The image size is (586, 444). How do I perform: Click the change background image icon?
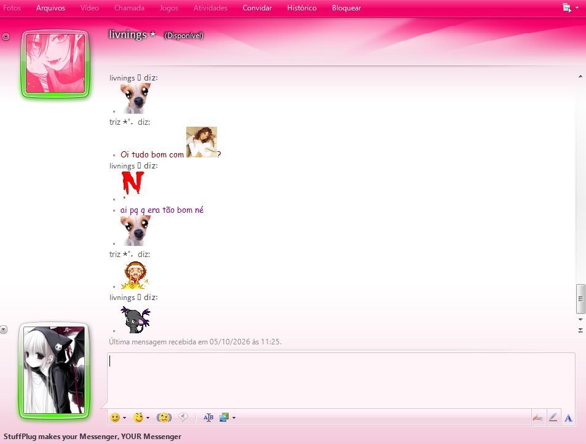(x=224, y=418)
